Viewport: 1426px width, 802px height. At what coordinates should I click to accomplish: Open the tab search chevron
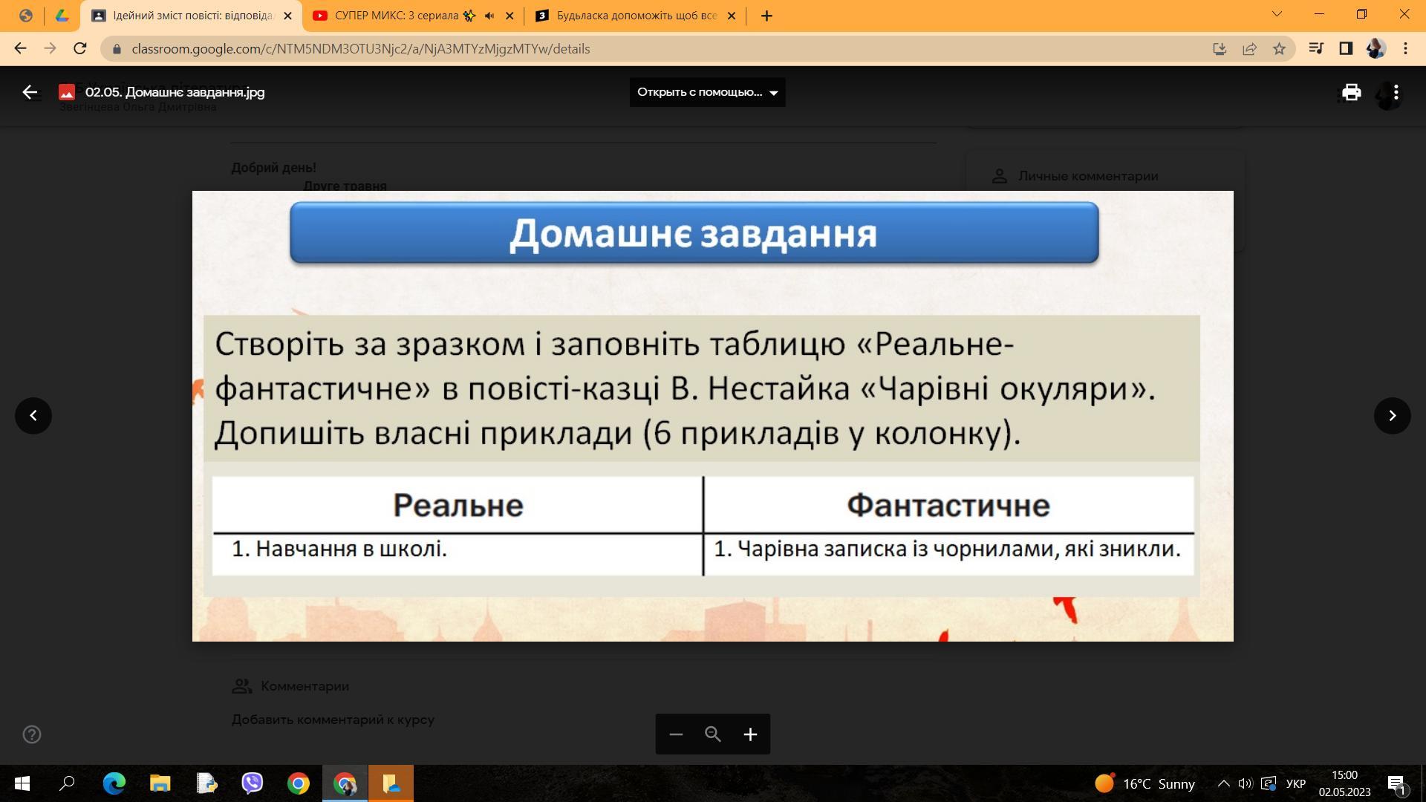[x=1277, y=13]
